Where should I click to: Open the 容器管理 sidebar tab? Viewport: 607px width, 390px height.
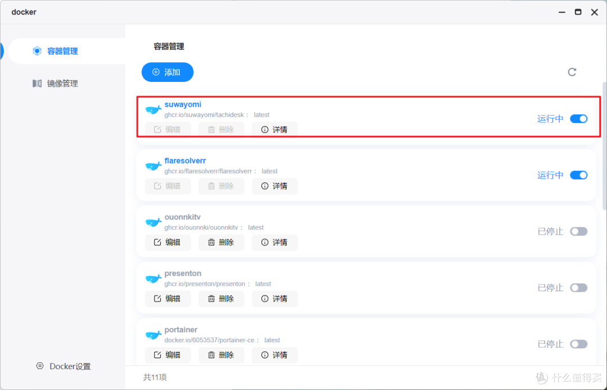[66, 51]
